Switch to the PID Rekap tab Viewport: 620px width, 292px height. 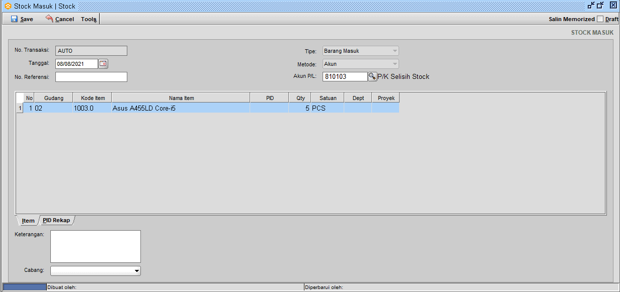(x=56, y=220)
